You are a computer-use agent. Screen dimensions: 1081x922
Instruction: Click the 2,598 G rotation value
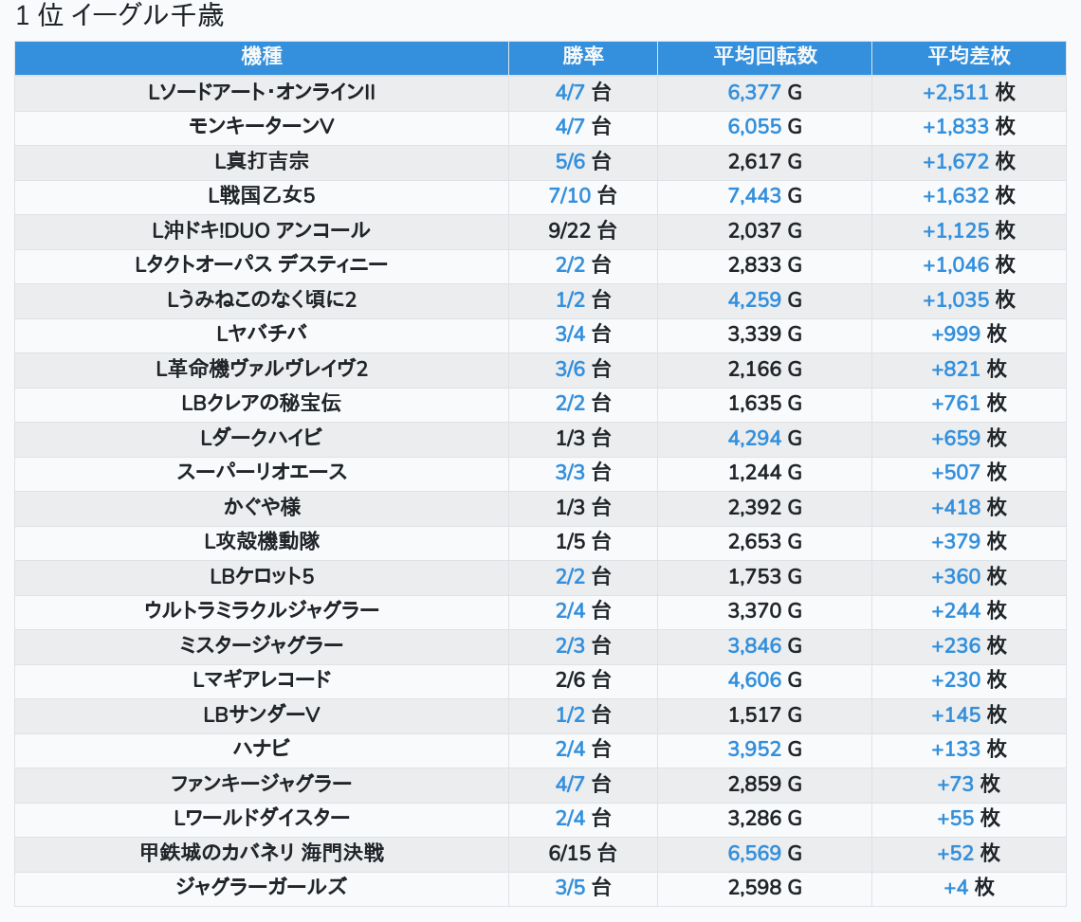764,887
